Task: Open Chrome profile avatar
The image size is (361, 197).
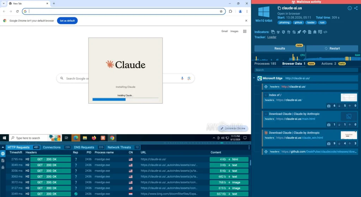Action: 240,11
